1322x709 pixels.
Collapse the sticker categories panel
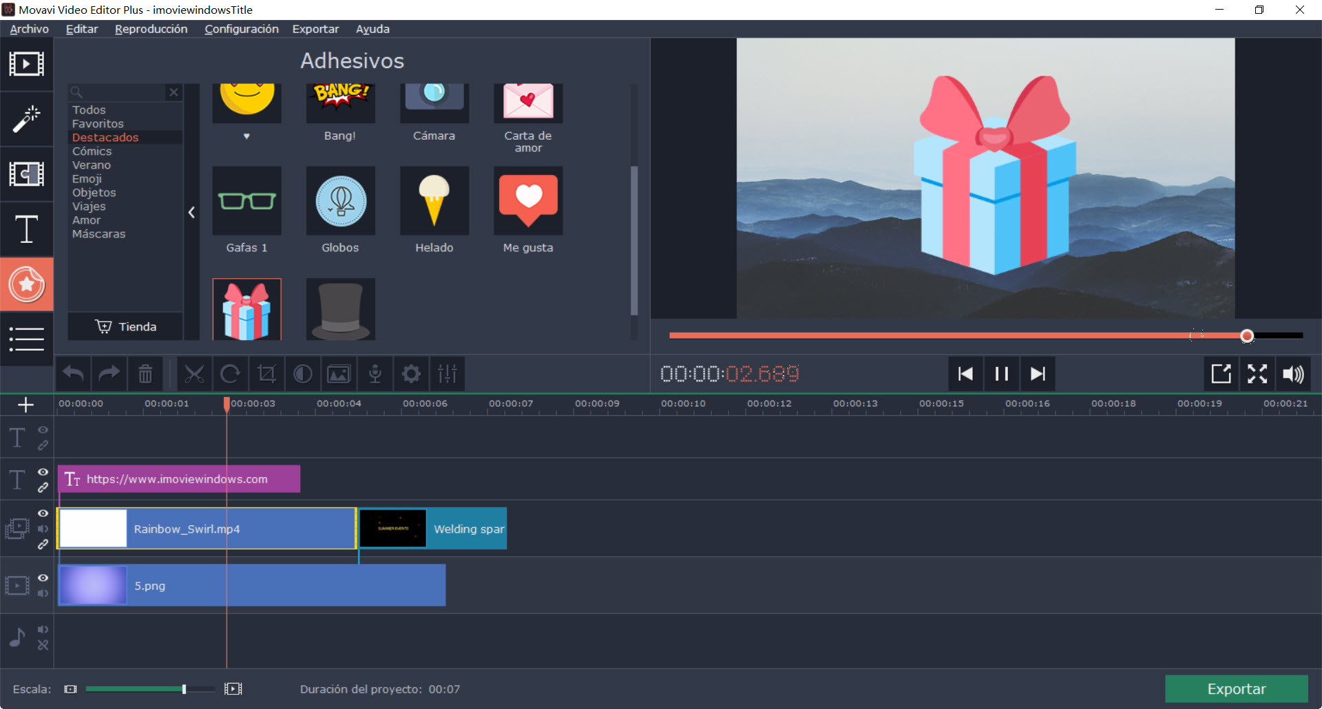coord(191,213)
